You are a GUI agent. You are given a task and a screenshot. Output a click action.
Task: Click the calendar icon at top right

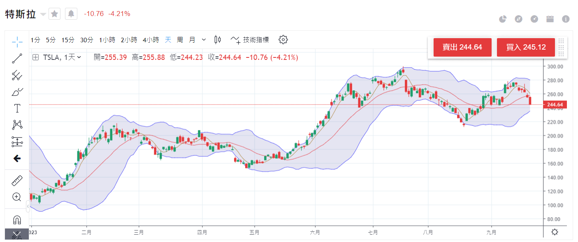[550, 19]
